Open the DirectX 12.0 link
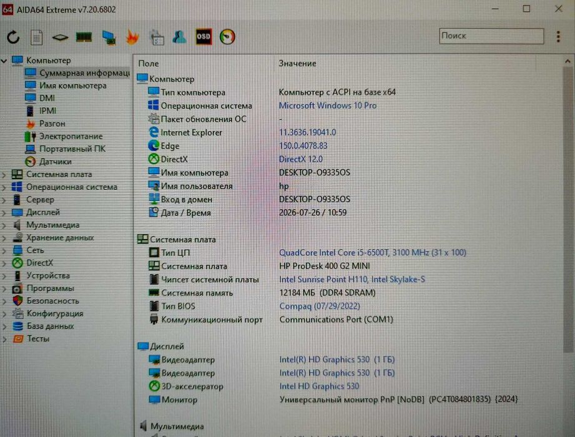Viewport: 575px width, 437px height. point(301,159)
